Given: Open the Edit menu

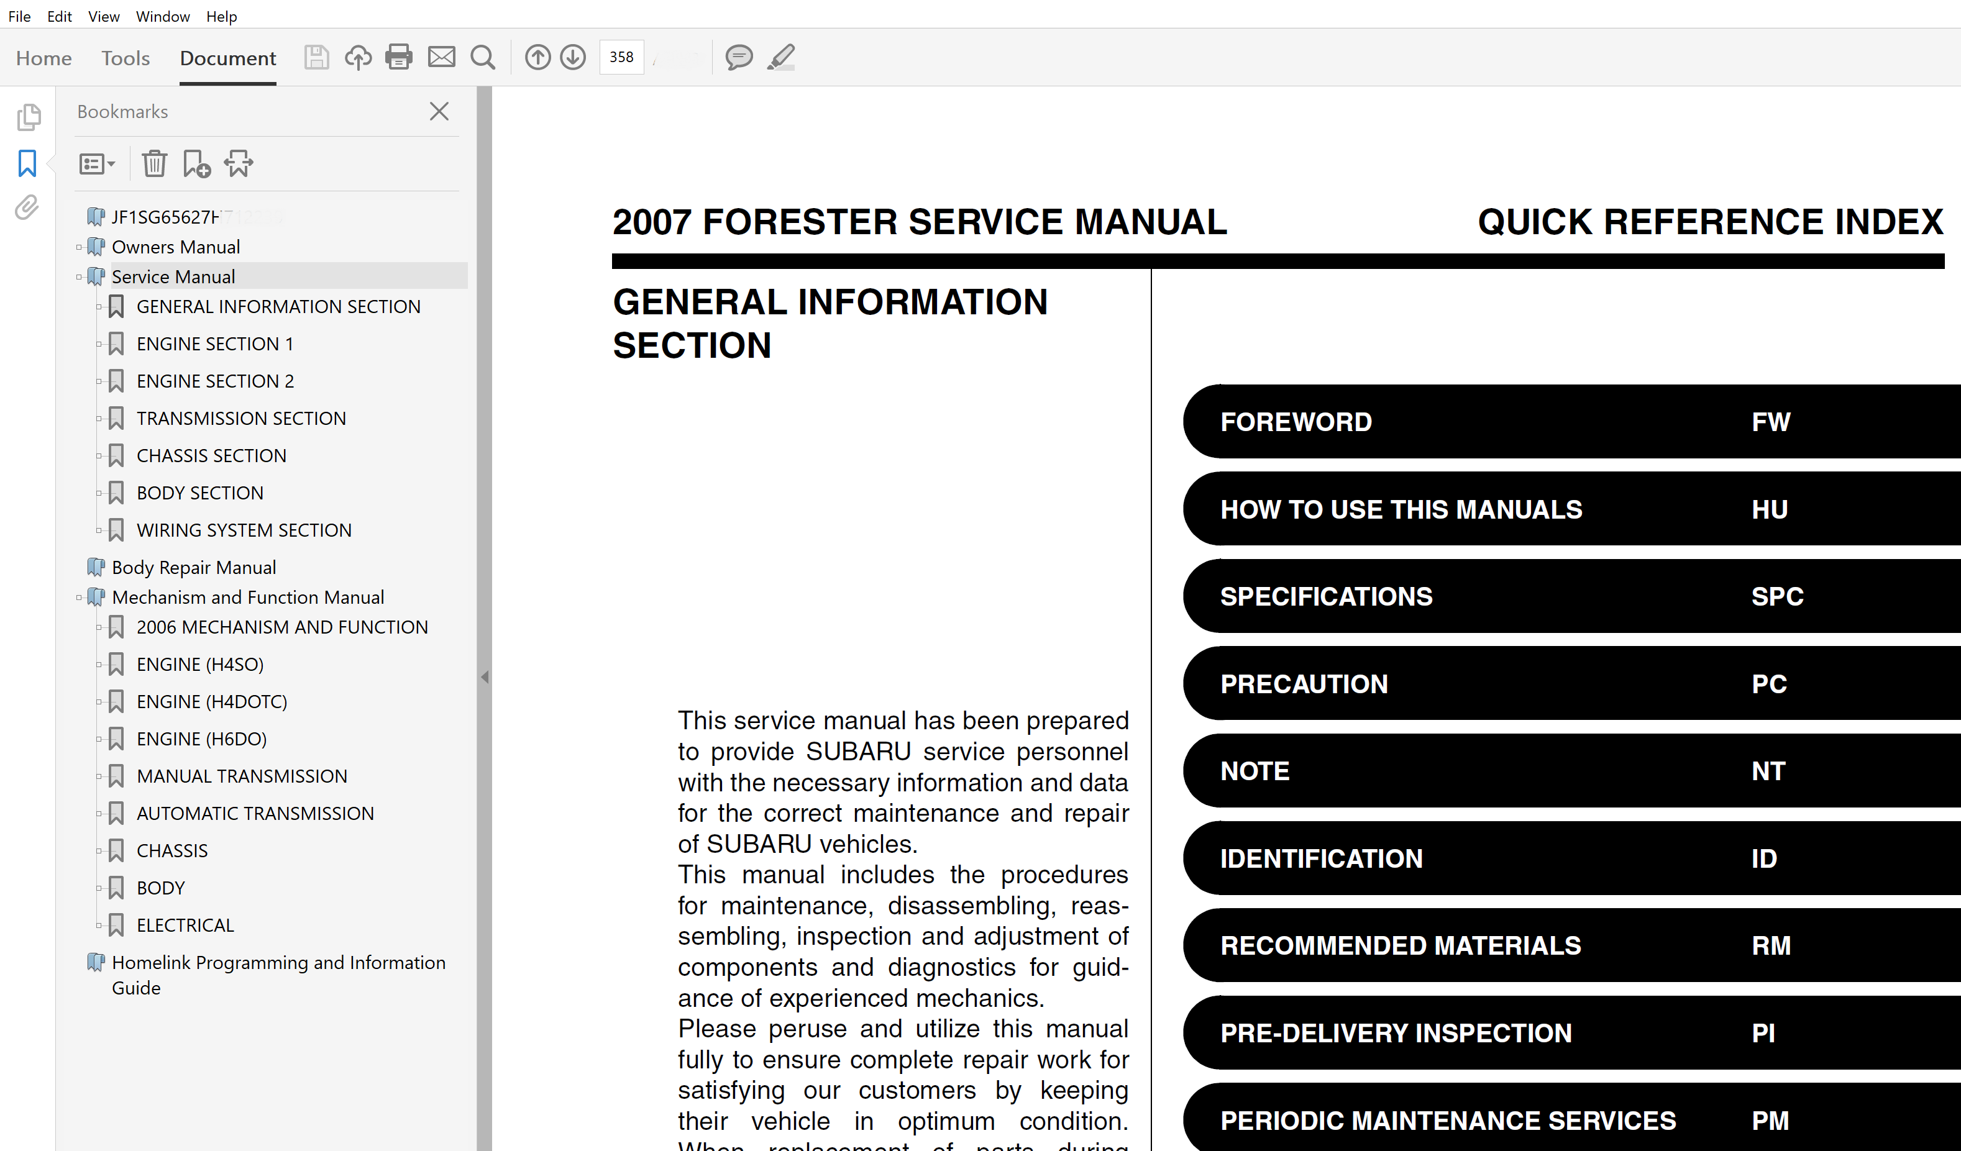Looking at the screenshot, I should tap(58, 16).
